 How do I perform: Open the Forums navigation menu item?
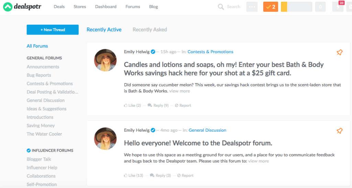tap(133, 7)
